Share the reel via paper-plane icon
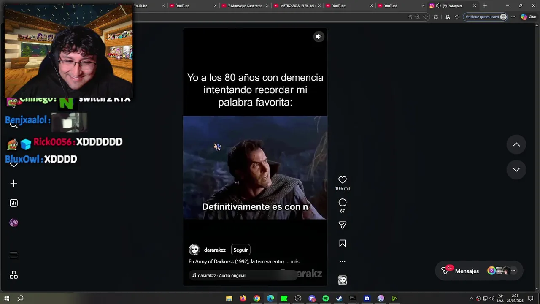 pos(343,225)
